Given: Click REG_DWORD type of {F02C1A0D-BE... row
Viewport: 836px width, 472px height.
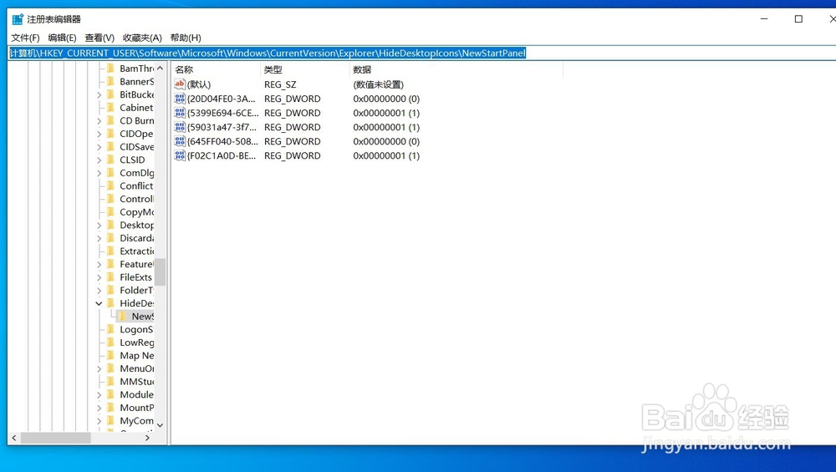Looking at the screenshot, I should coord(292,155).
